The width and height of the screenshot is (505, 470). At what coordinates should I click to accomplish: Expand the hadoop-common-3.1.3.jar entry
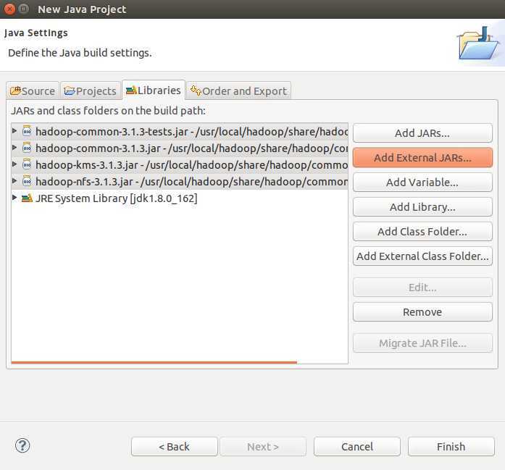pyautogui.click(x=14, y=148)
